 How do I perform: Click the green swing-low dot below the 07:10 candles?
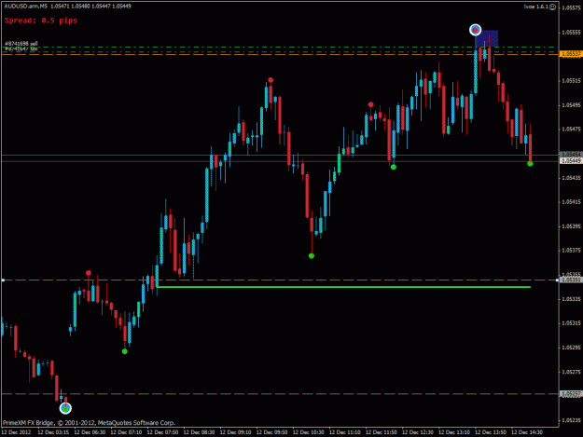coord(125,351)
